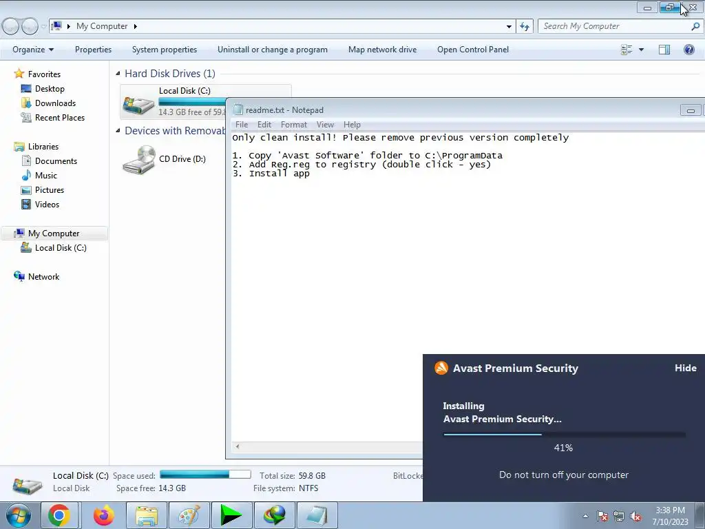Open the Organize dropdown menu
Screen dimensions: 705x529
tap(33, 50)
